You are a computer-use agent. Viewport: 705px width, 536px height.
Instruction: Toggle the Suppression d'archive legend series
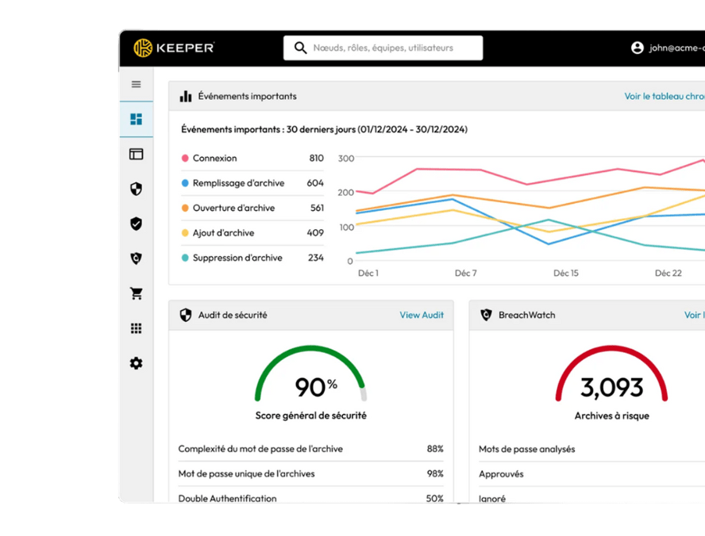pos(237,258)
